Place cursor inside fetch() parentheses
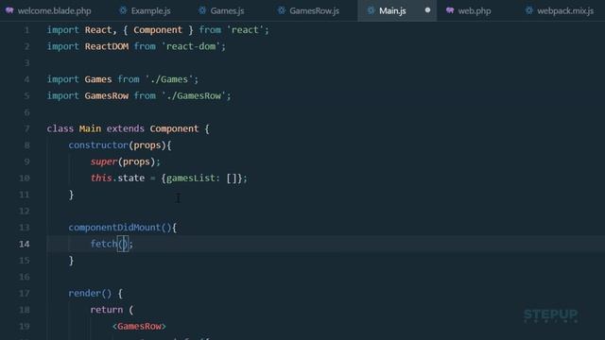The width and height of the screenshot is (605, 340). pyautogui.click(x=123, y=244)
